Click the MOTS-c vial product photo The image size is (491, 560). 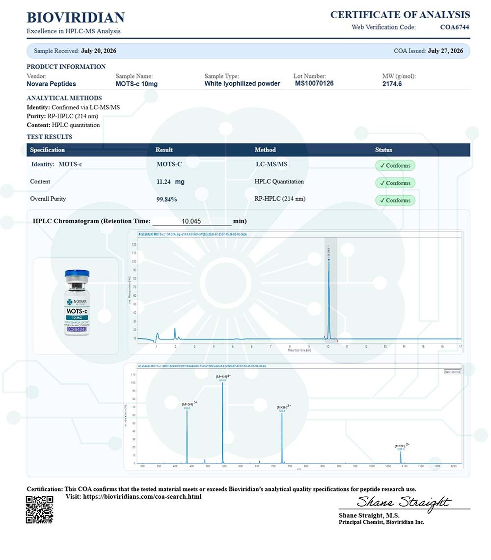77,303
